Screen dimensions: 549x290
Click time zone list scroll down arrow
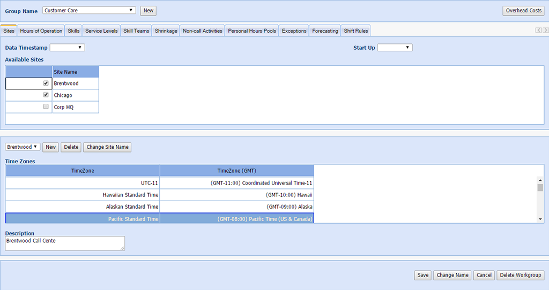(540, 219)
